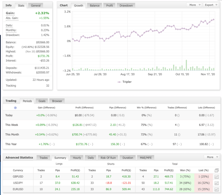Click This Month profit $700.74
Viewport: 222px width, 195px height.
[x=77, y=134]
